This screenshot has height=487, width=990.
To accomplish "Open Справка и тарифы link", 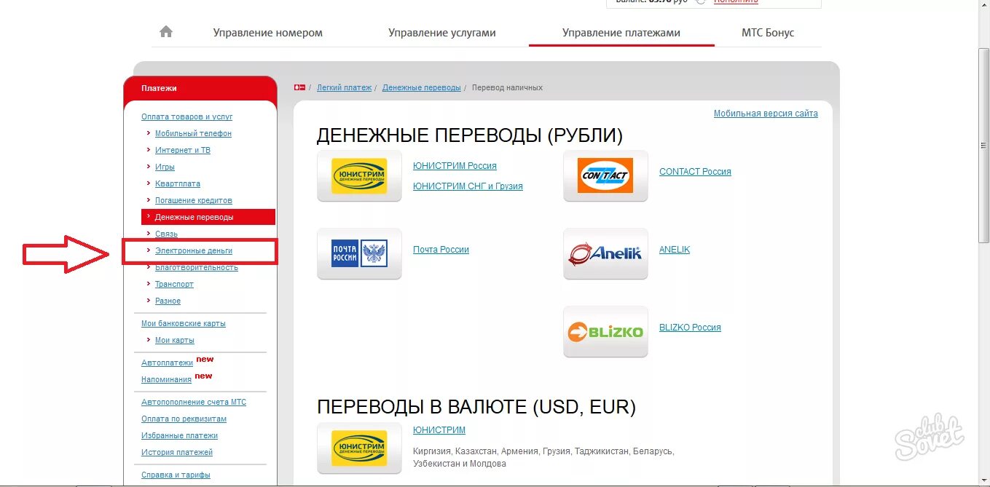I will coord(176,475).
